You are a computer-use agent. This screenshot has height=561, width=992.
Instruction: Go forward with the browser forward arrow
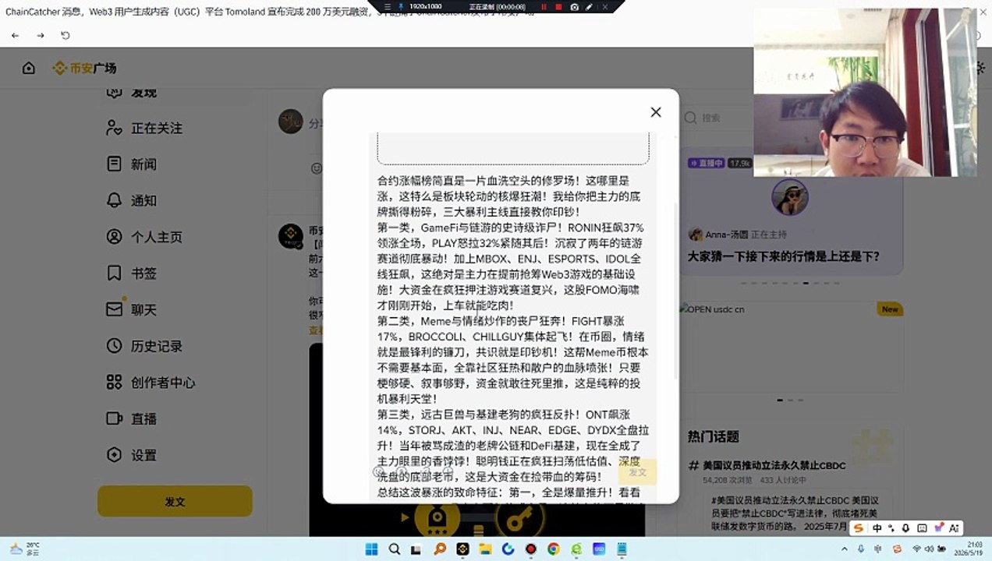pos(41,35)
